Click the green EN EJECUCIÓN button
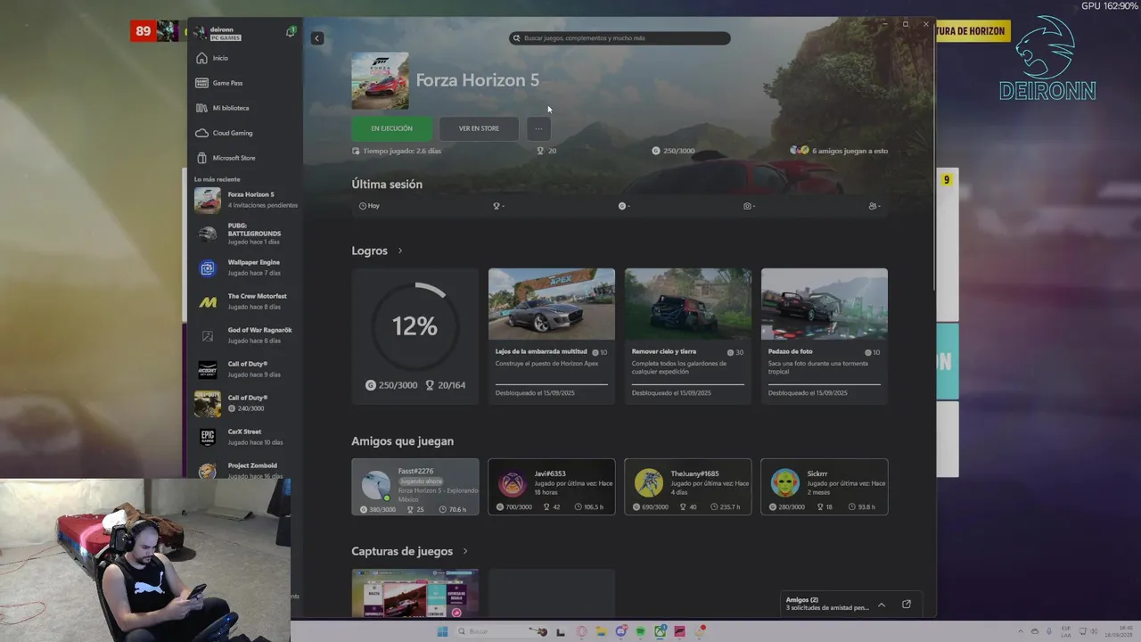Screen dimensions: 1141x642 tap(391, 128)
